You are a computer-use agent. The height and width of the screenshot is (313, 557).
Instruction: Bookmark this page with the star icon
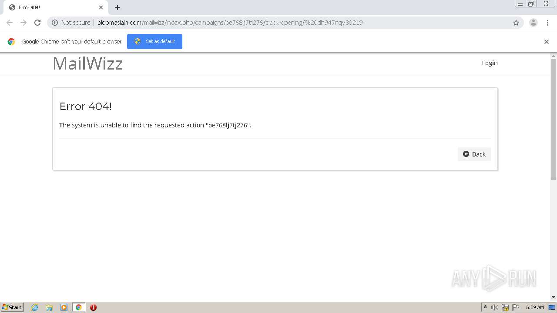click(516, 23)
